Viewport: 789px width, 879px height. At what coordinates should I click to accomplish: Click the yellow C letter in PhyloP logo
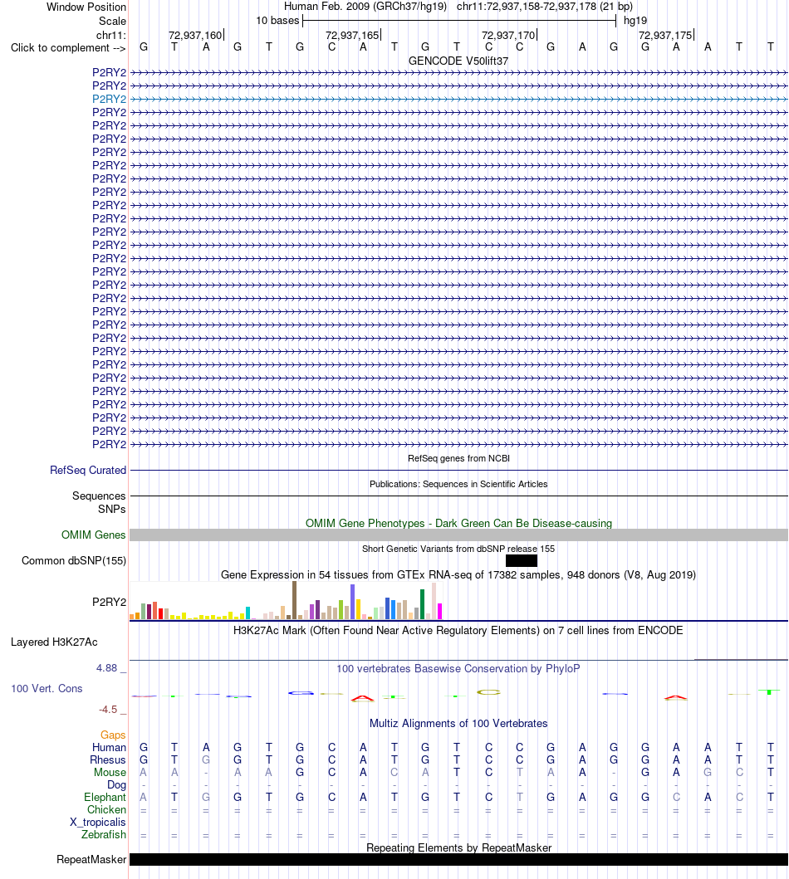click(x=488, y=692)
